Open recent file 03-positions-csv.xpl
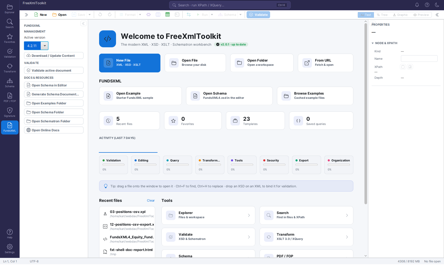 (127, 214)
